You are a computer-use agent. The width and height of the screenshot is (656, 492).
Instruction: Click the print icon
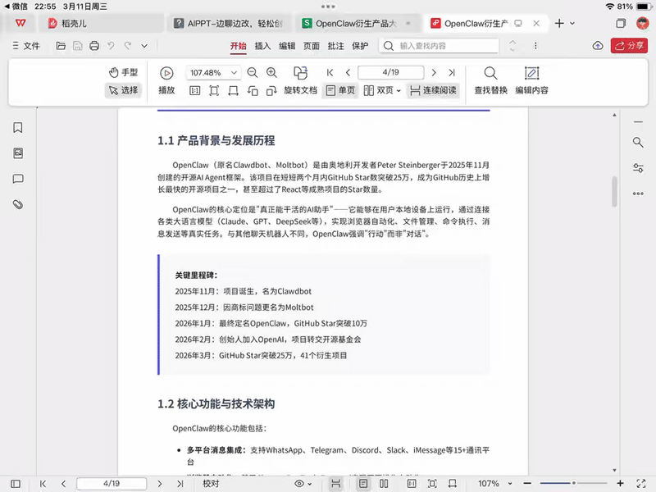point(94,46)
